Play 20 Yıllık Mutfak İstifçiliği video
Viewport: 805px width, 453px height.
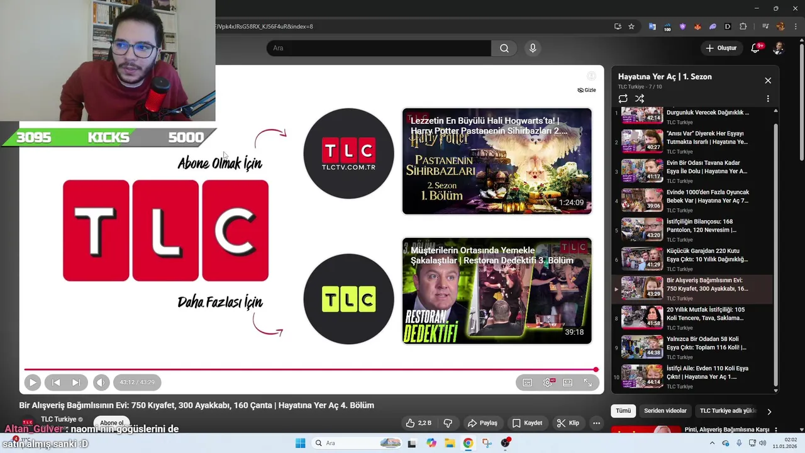692,318
